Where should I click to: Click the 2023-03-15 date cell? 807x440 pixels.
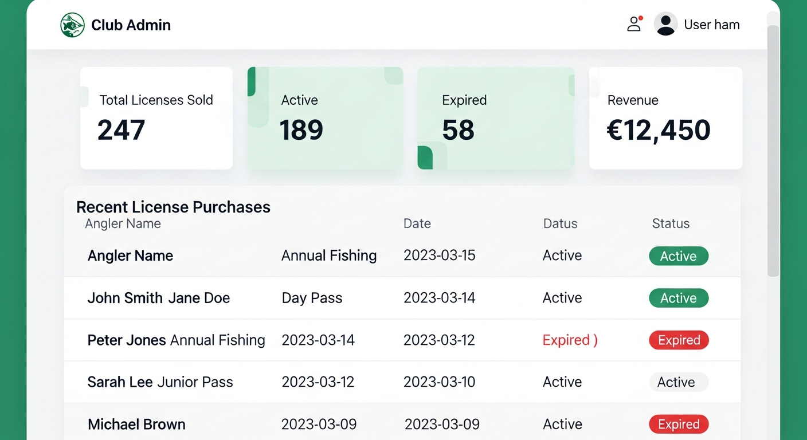[440, 256]
